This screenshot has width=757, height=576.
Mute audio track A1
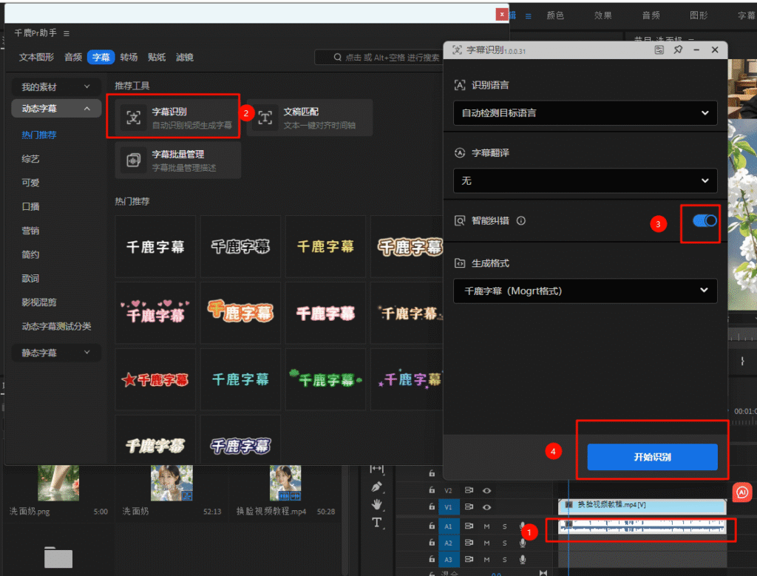tap(487, 526)
